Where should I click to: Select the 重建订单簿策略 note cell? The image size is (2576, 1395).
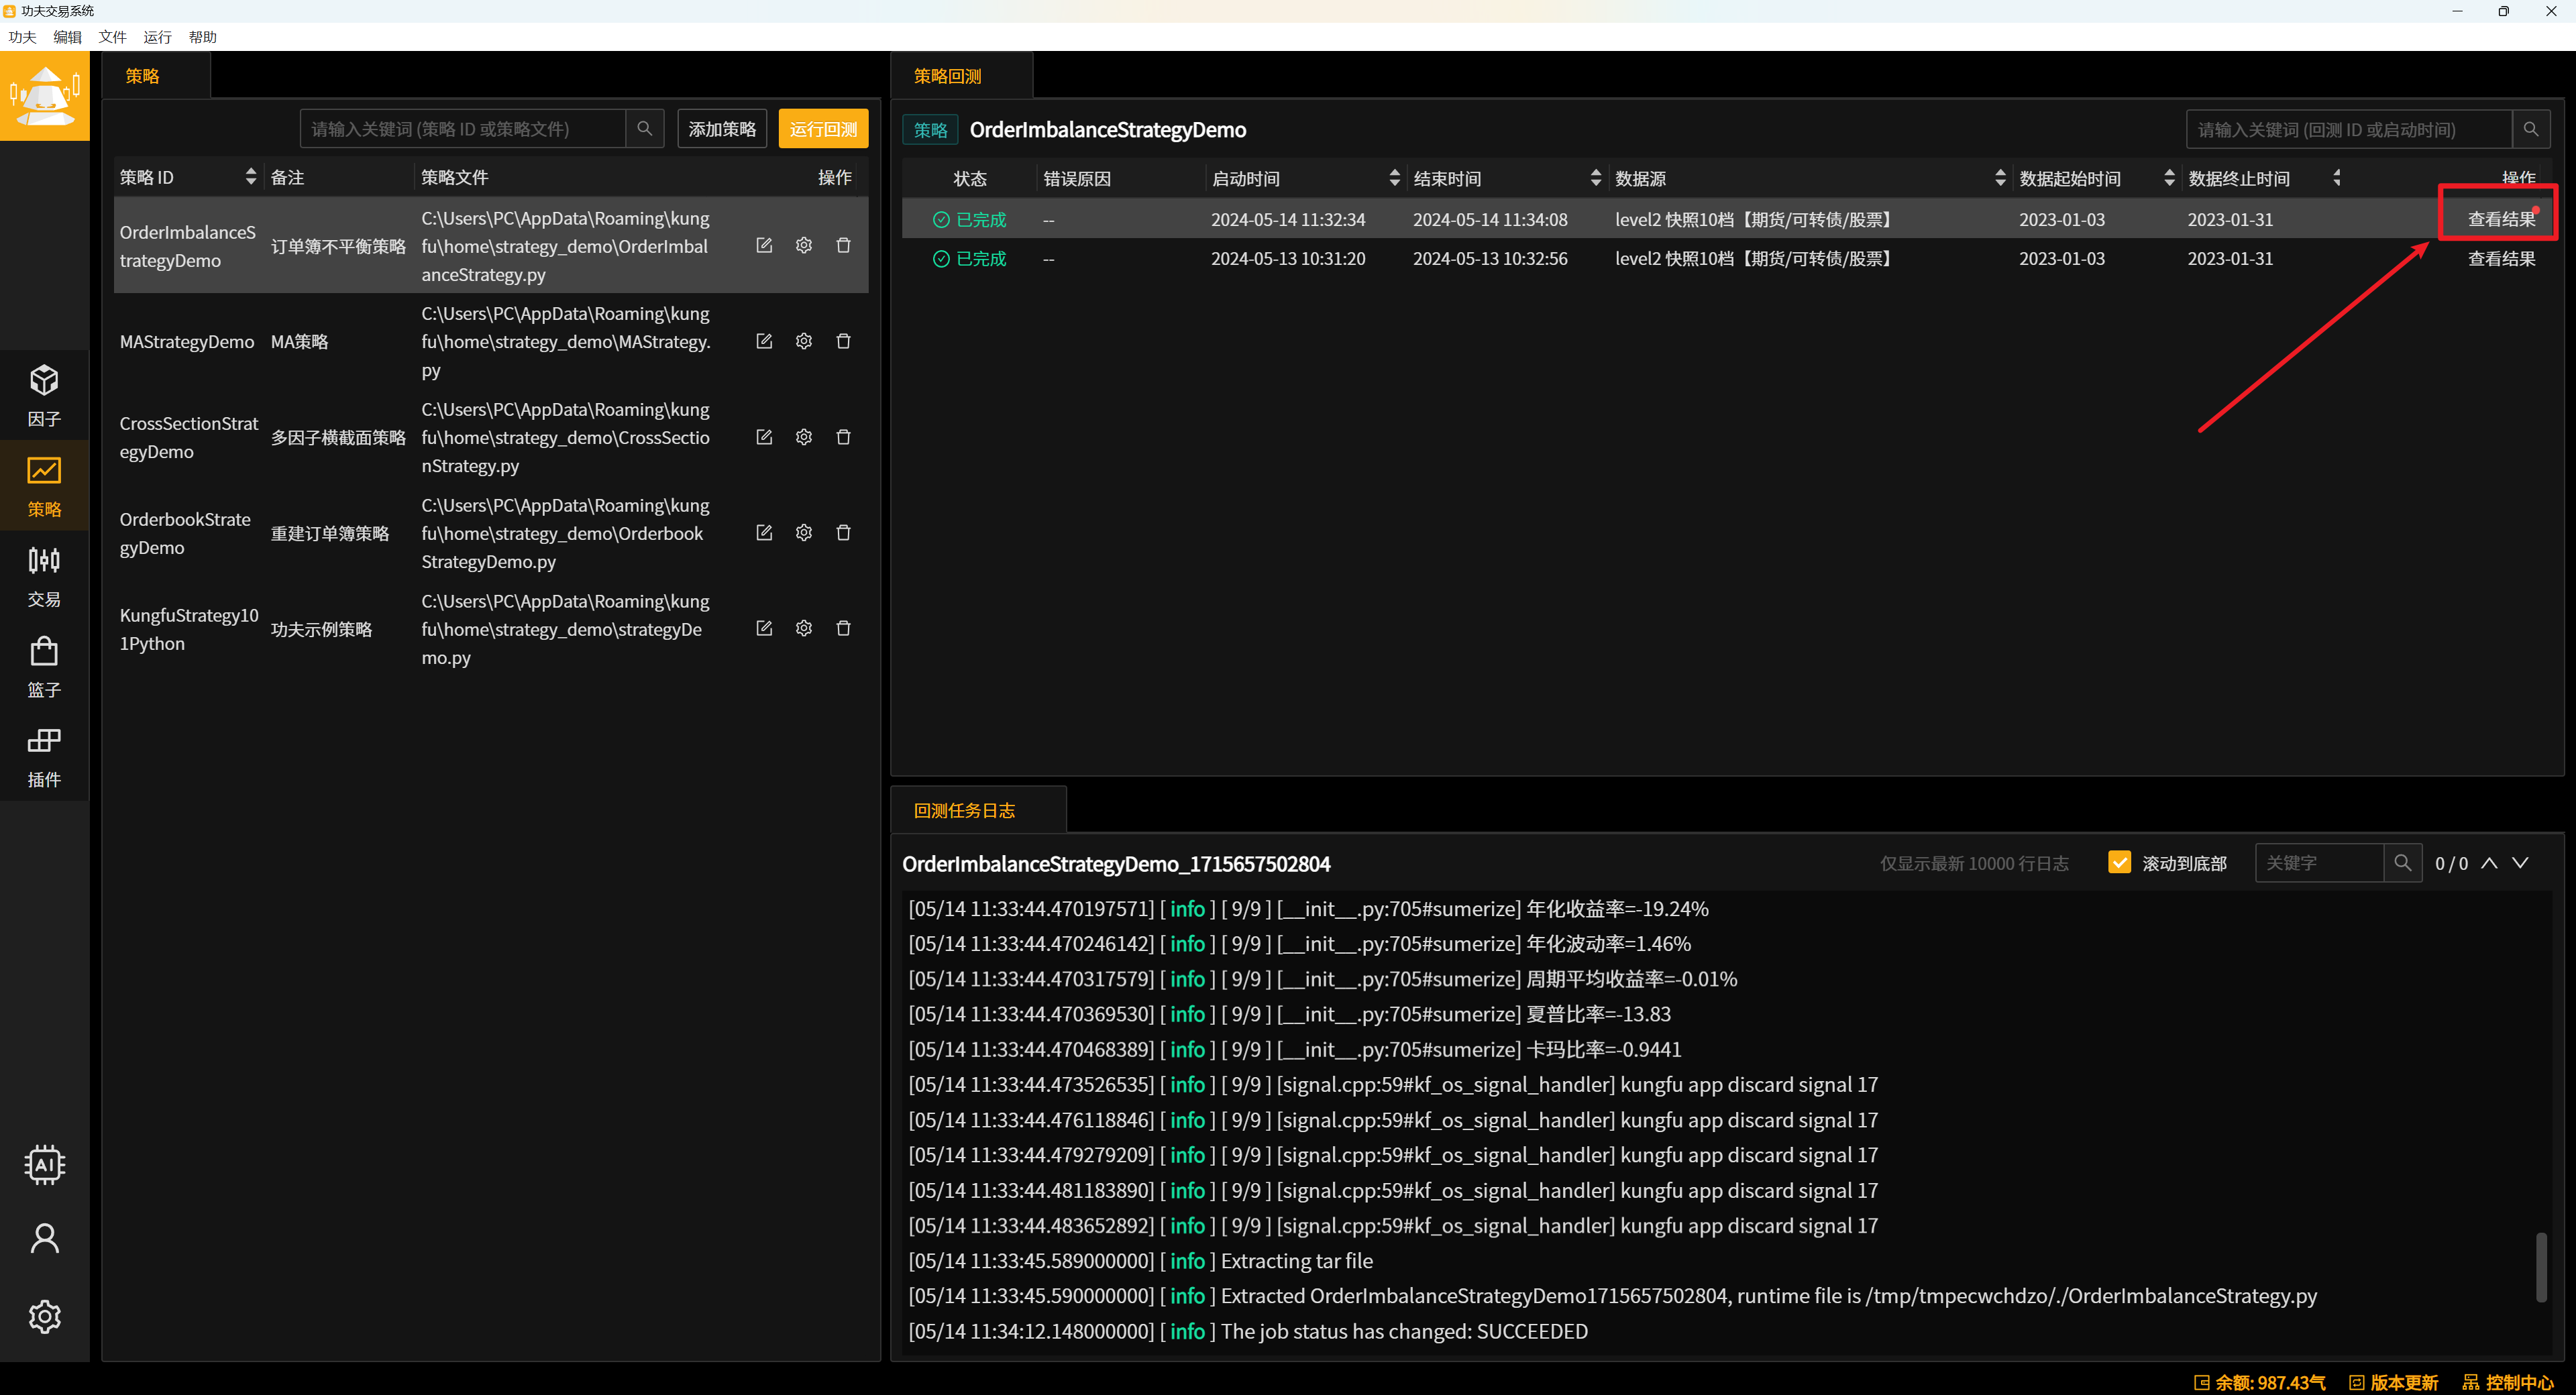(x=330, y=533)
